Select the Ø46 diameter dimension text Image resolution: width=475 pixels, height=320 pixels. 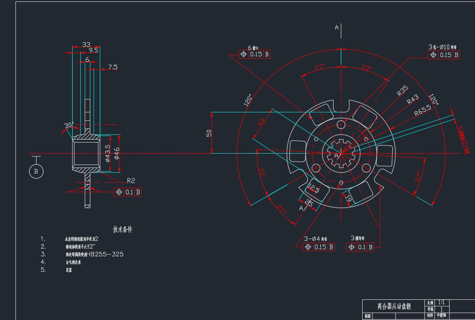point(117,153)
